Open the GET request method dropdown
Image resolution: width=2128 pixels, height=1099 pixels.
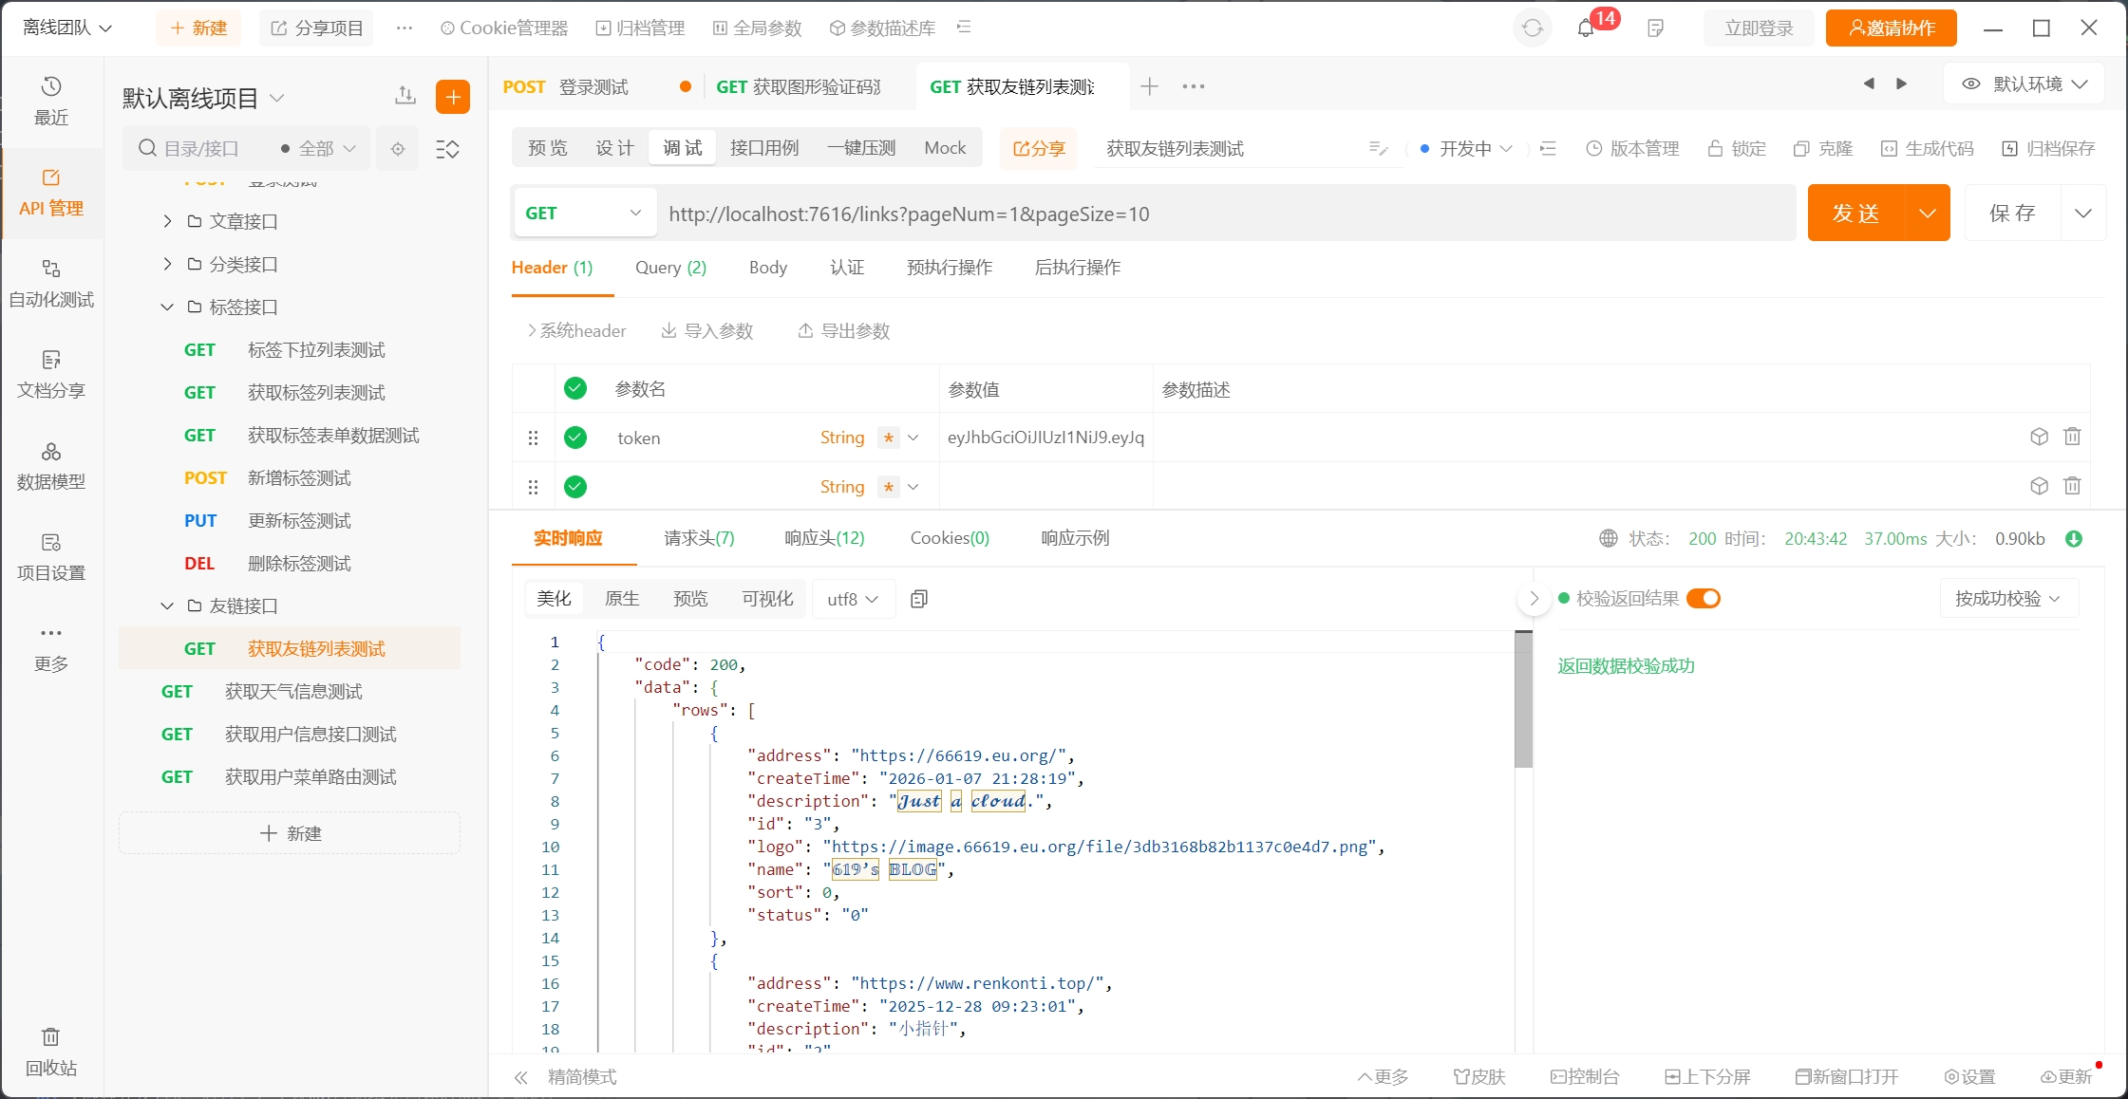584,214
